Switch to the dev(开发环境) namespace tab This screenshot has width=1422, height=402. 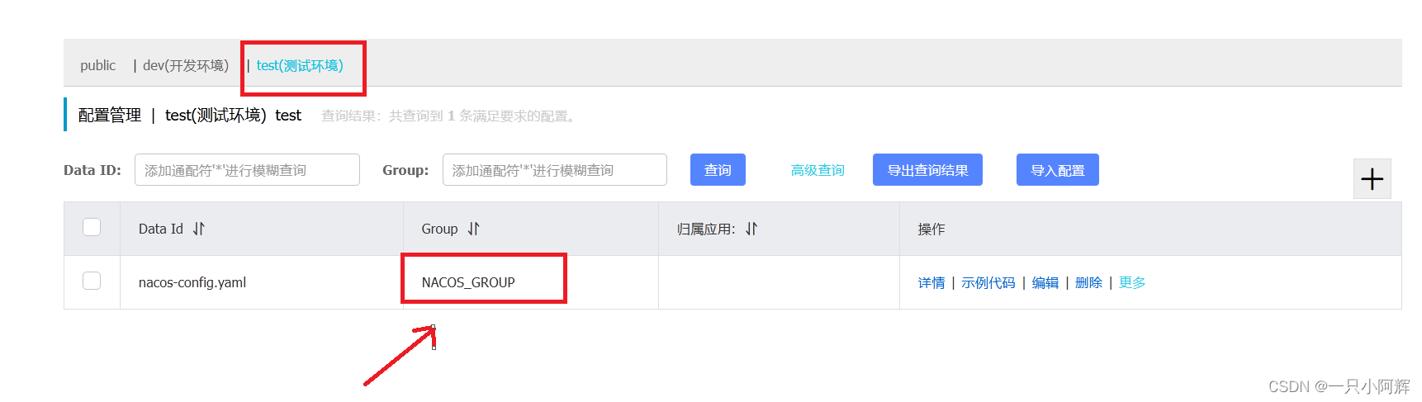point(186,65)
